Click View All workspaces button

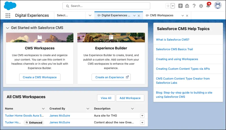106,98
